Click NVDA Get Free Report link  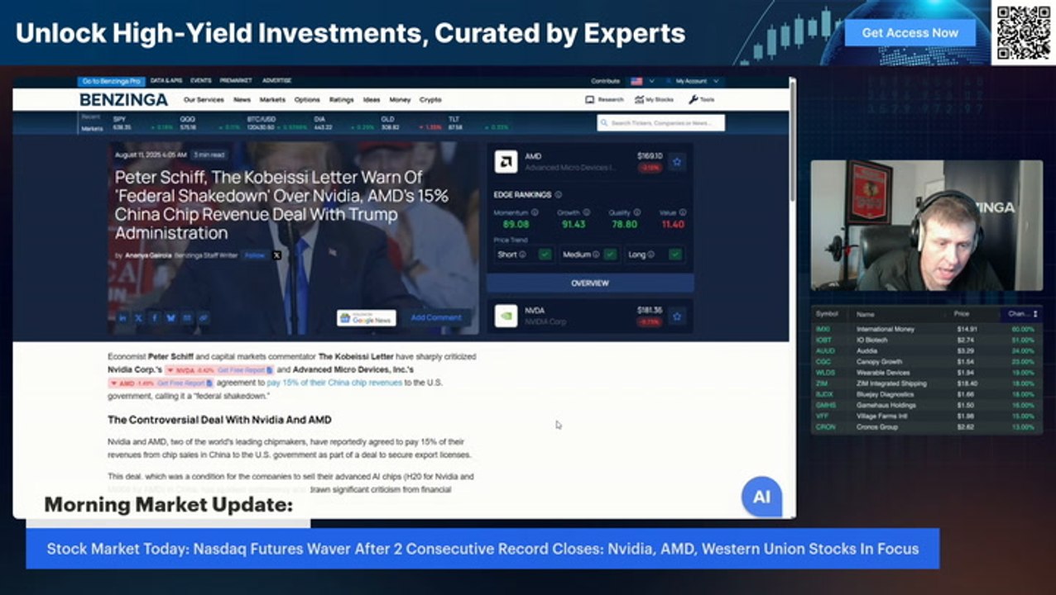pyautogui.click(x=245, y=370)
